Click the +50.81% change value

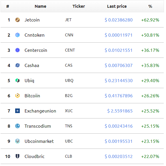[150, 35]
